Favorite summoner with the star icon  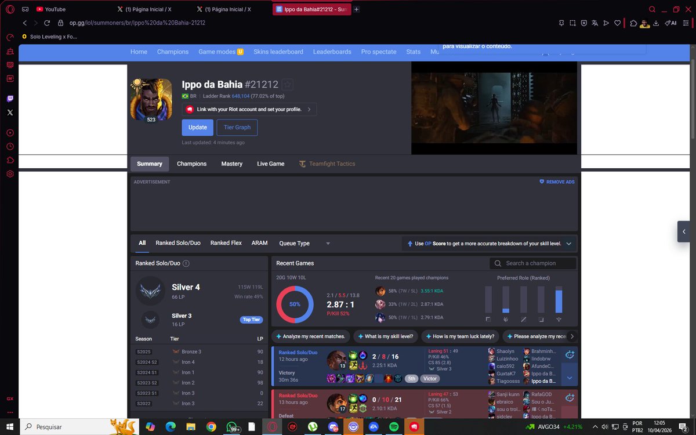click(288, 85)
